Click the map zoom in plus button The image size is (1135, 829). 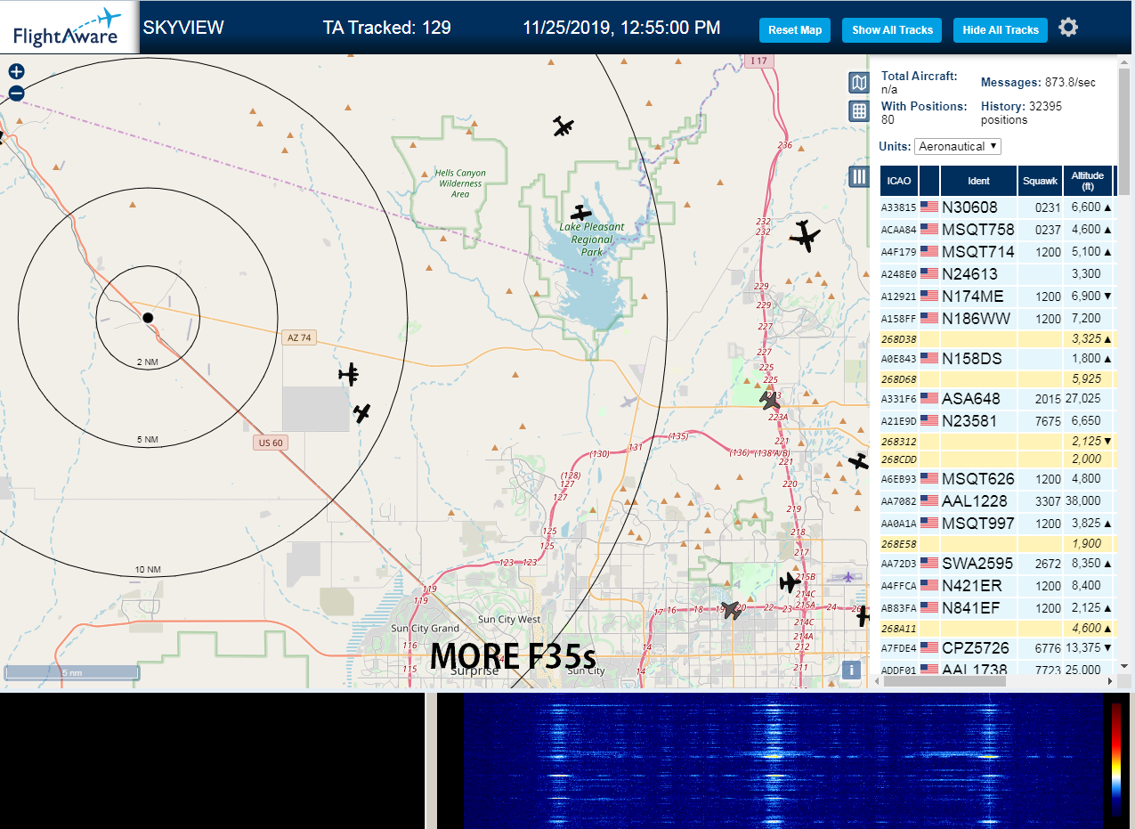point(16,72)
